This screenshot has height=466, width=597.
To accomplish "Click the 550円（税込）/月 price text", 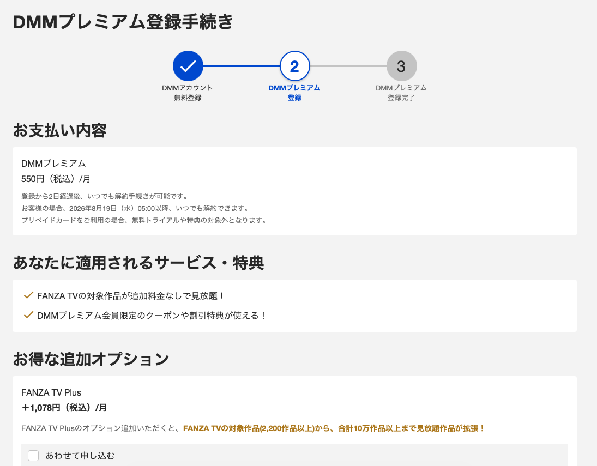I will pyautogui.click(x=56, y=179).
